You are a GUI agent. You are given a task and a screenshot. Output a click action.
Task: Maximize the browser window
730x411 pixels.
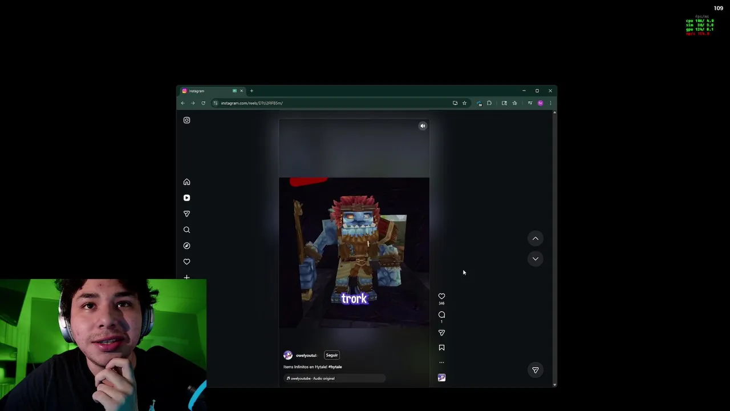pyautogui.click(x=537, y=91)
